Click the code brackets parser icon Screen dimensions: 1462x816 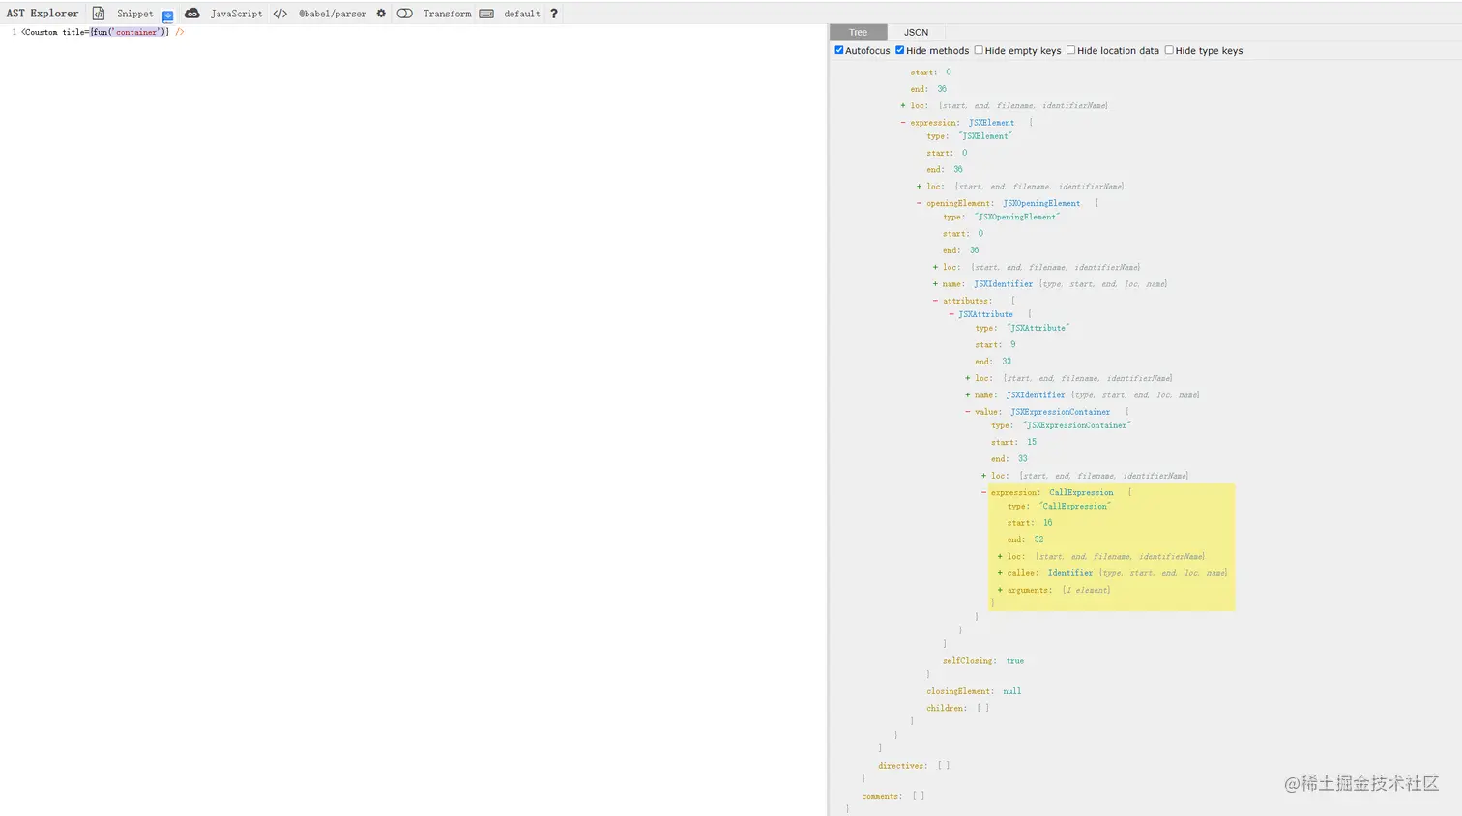click(280, 14)
